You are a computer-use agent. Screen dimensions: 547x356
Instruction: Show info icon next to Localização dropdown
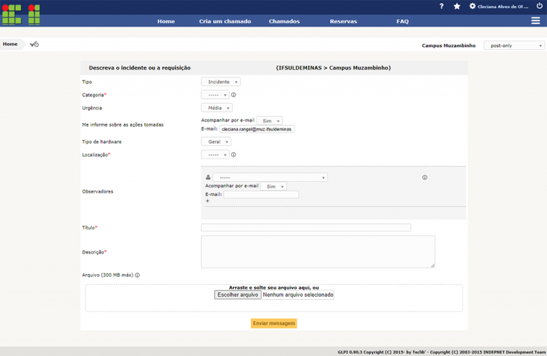[234, 155]
